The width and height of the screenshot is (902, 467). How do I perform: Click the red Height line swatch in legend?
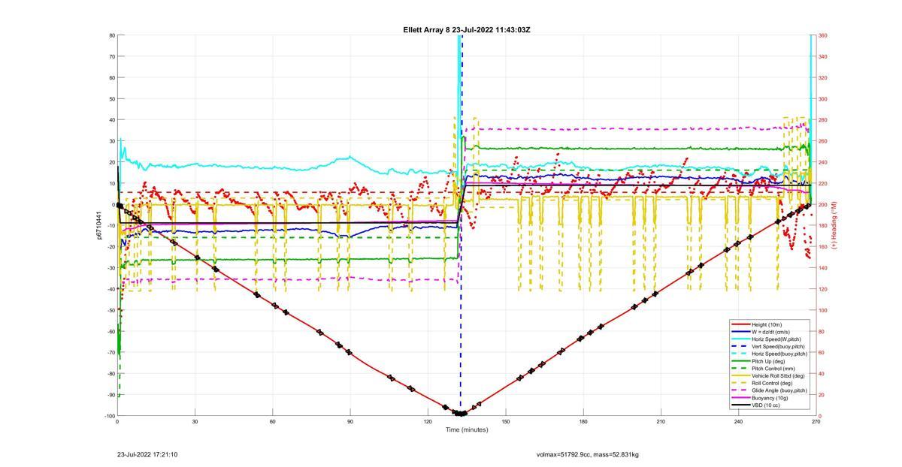tap(740, 324)
